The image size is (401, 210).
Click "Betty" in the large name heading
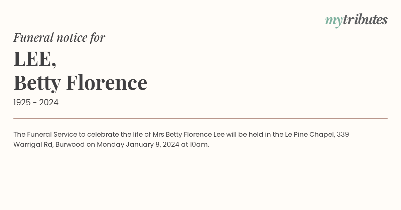point(37,82)
